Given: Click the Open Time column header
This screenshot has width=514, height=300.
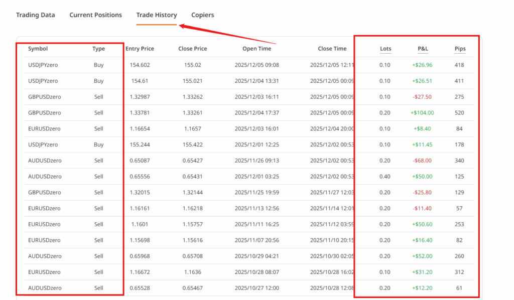Looking at the screenshot, I should point(256,49).
